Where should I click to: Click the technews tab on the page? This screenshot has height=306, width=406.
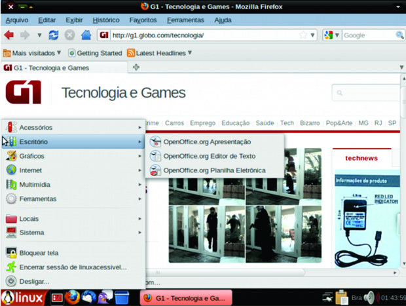361,158
